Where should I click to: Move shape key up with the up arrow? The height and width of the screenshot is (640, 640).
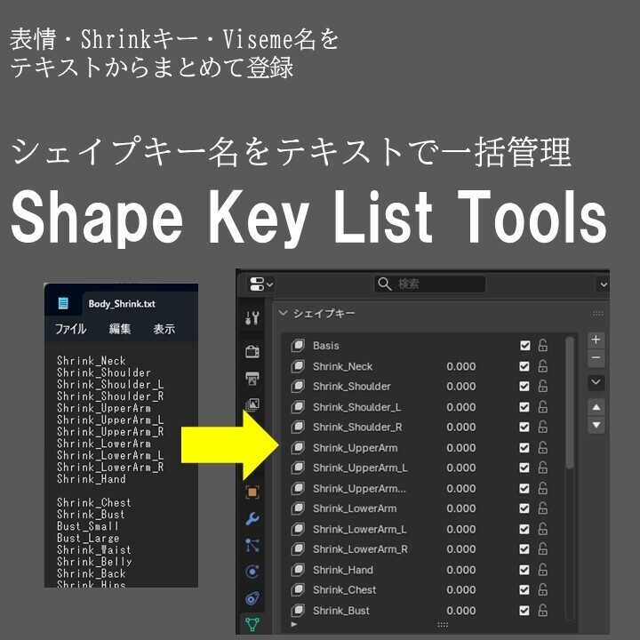pyautogui.click(x=596, y=407)
